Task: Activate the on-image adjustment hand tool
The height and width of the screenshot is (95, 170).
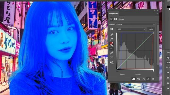Action: tap(112, 29)
